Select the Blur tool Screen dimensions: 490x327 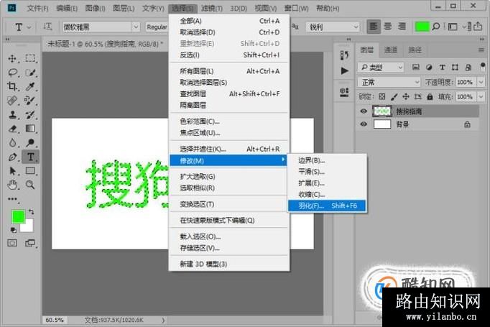tap(12, 142)
